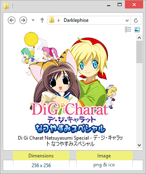The height and width of the screenshot is (174, 146).
Task: Click the folder icon in address bar
Action: [x=52, y=20]
